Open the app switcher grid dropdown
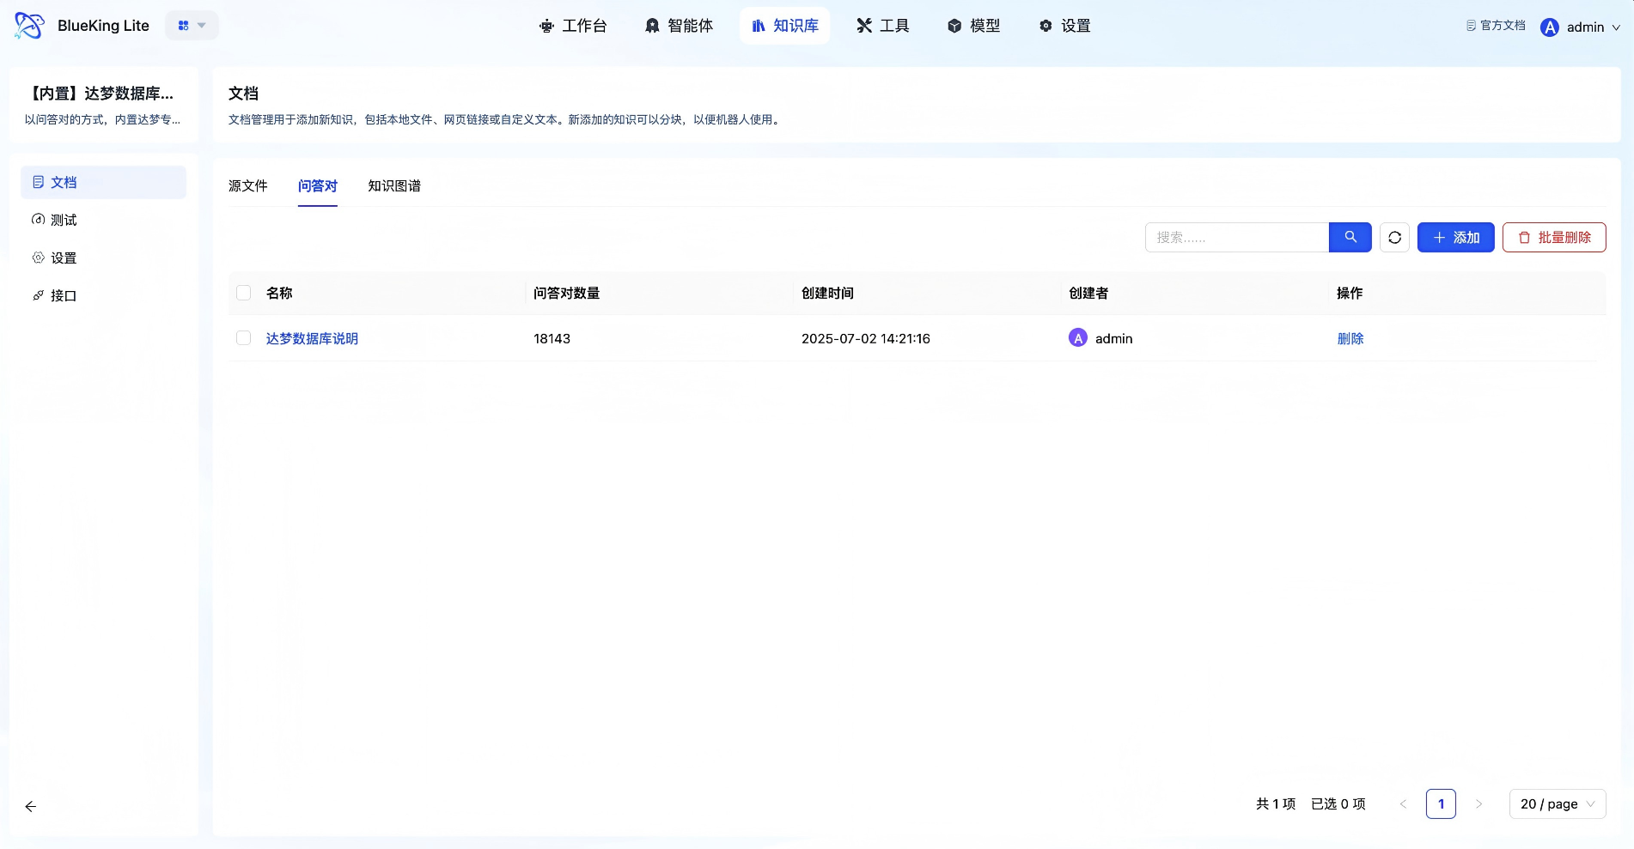Image resolution: width=1634 pixels, height=849 pixels. pos(192,26)
